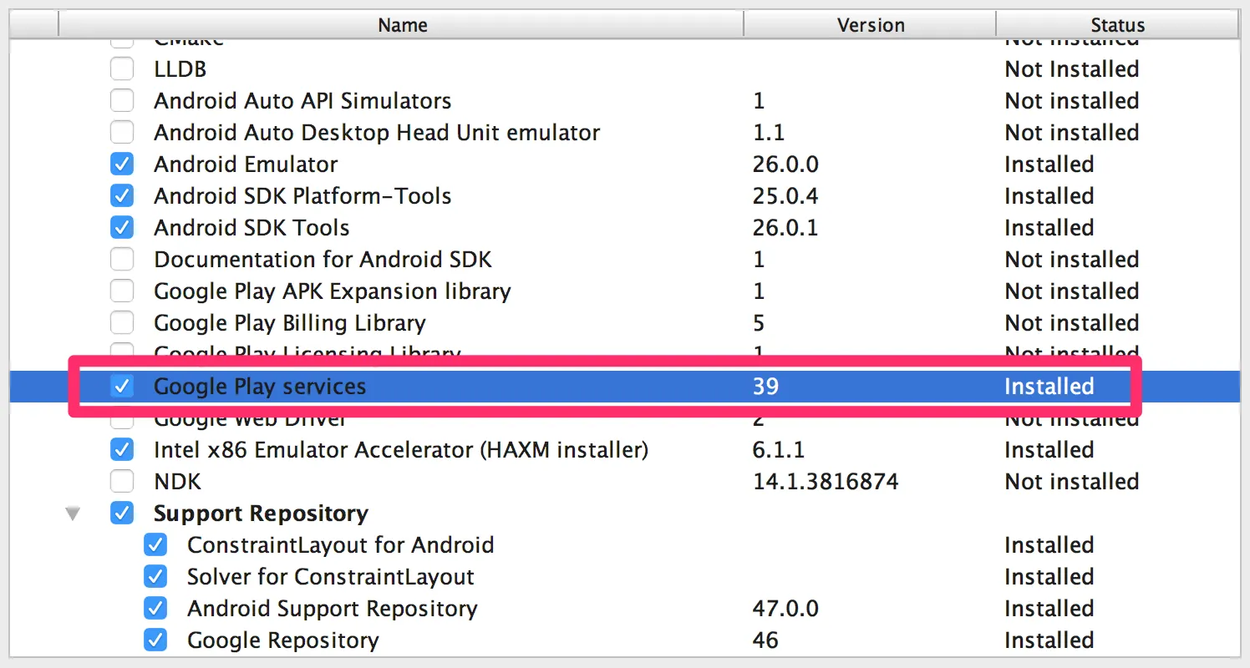Tick Android Auto Desktop Head Unit emulator checkbox

(x=122, y=133)
